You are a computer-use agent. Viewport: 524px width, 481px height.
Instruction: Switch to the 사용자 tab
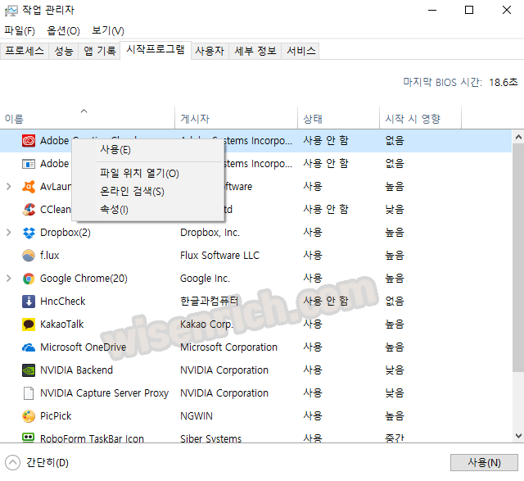pos(210,51)
